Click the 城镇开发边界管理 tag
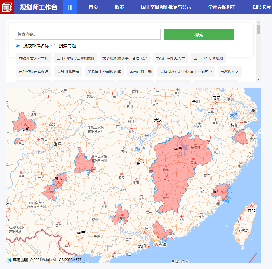Image resolution: width=272 pixels, height=269 pixels. pyautogui.click(x=34, y=58)
